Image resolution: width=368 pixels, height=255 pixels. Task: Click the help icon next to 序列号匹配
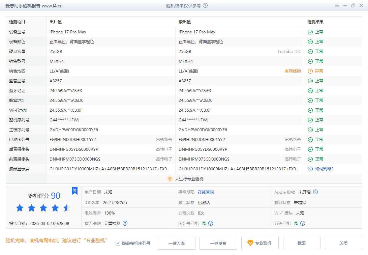point(211,223)
